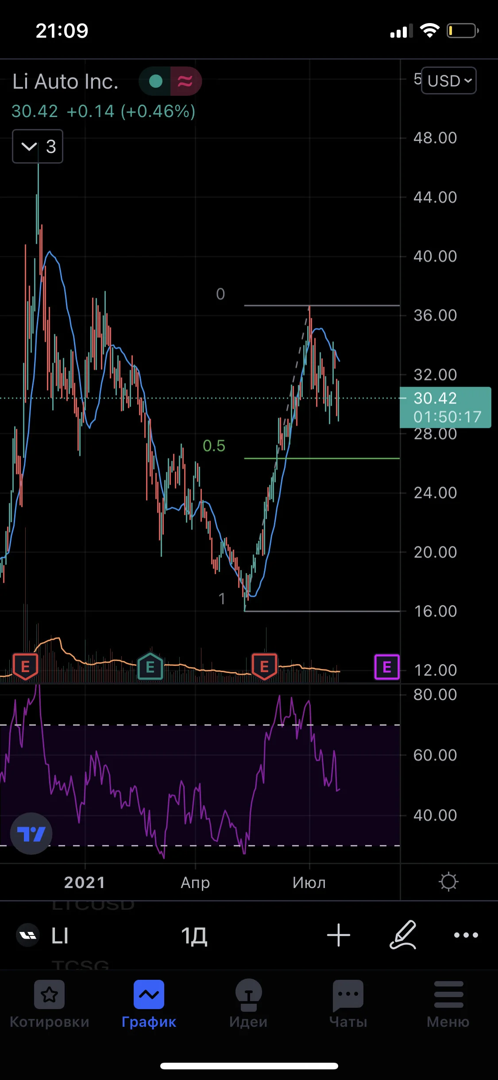Tap the Июл date axis label
The image size is (498, 1080).
coord(309,883)
